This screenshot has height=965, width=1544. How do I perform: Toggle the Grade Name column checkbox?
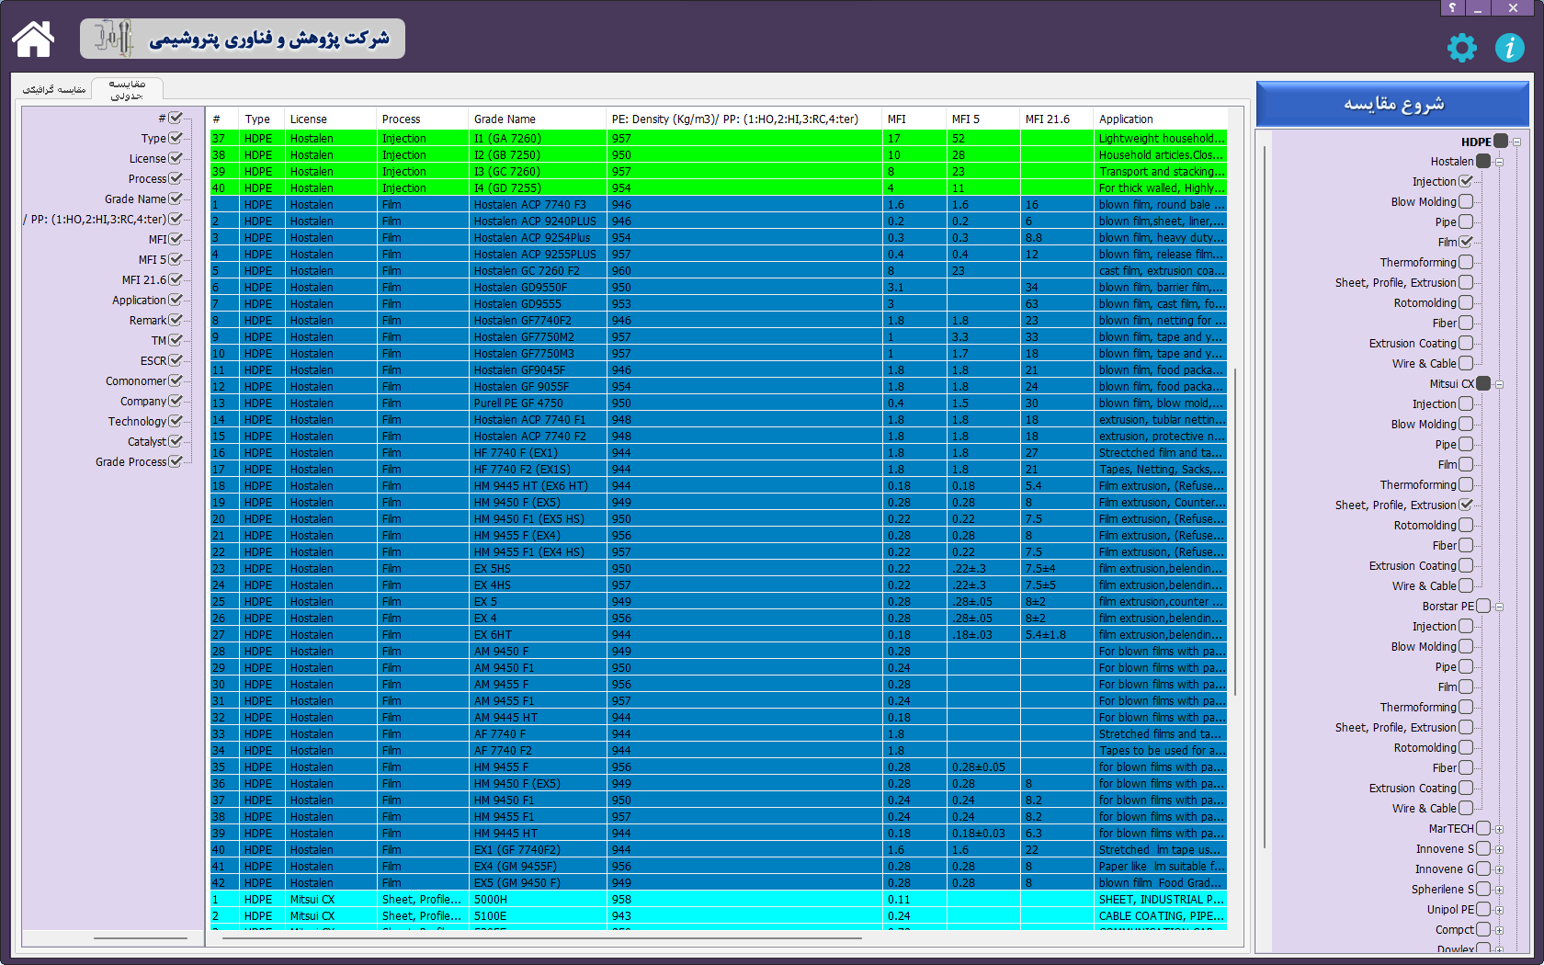pyautogui.click(x=176, y=199)
